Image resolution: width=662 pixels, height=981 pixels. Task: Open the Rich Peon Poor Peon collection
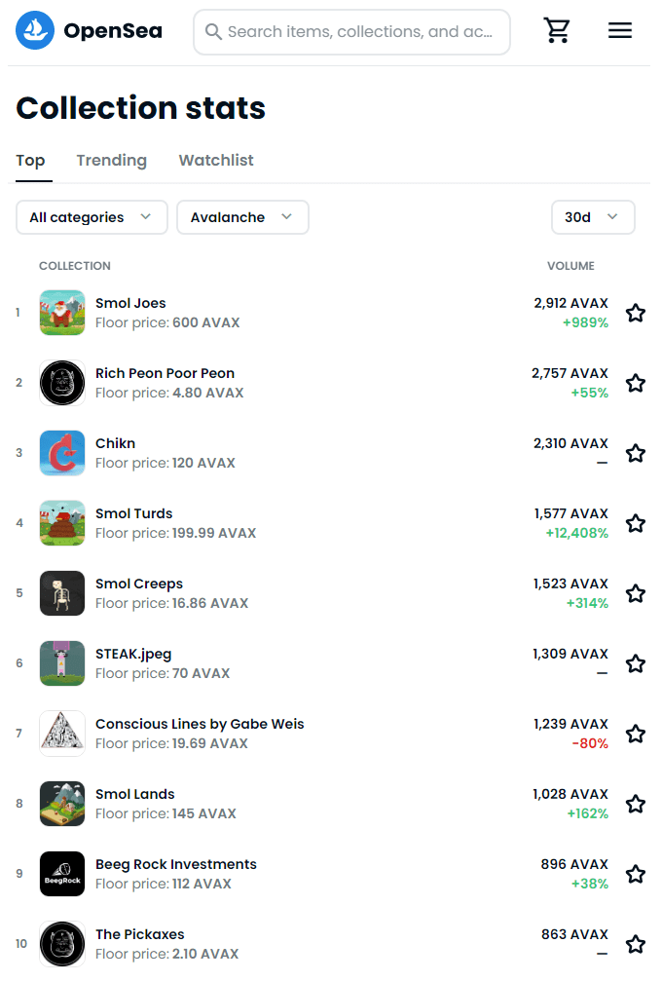pyautogui.click(x=165, y=373)
